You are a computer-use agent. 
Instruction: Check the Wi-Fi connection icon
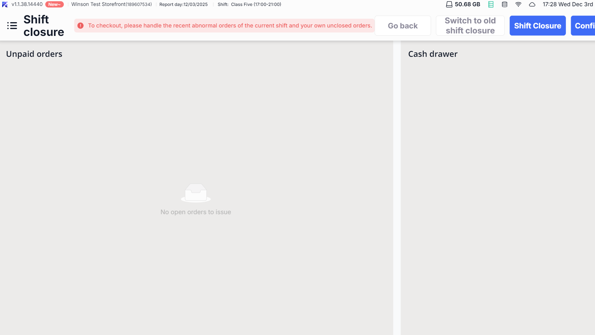coord(518,4)
